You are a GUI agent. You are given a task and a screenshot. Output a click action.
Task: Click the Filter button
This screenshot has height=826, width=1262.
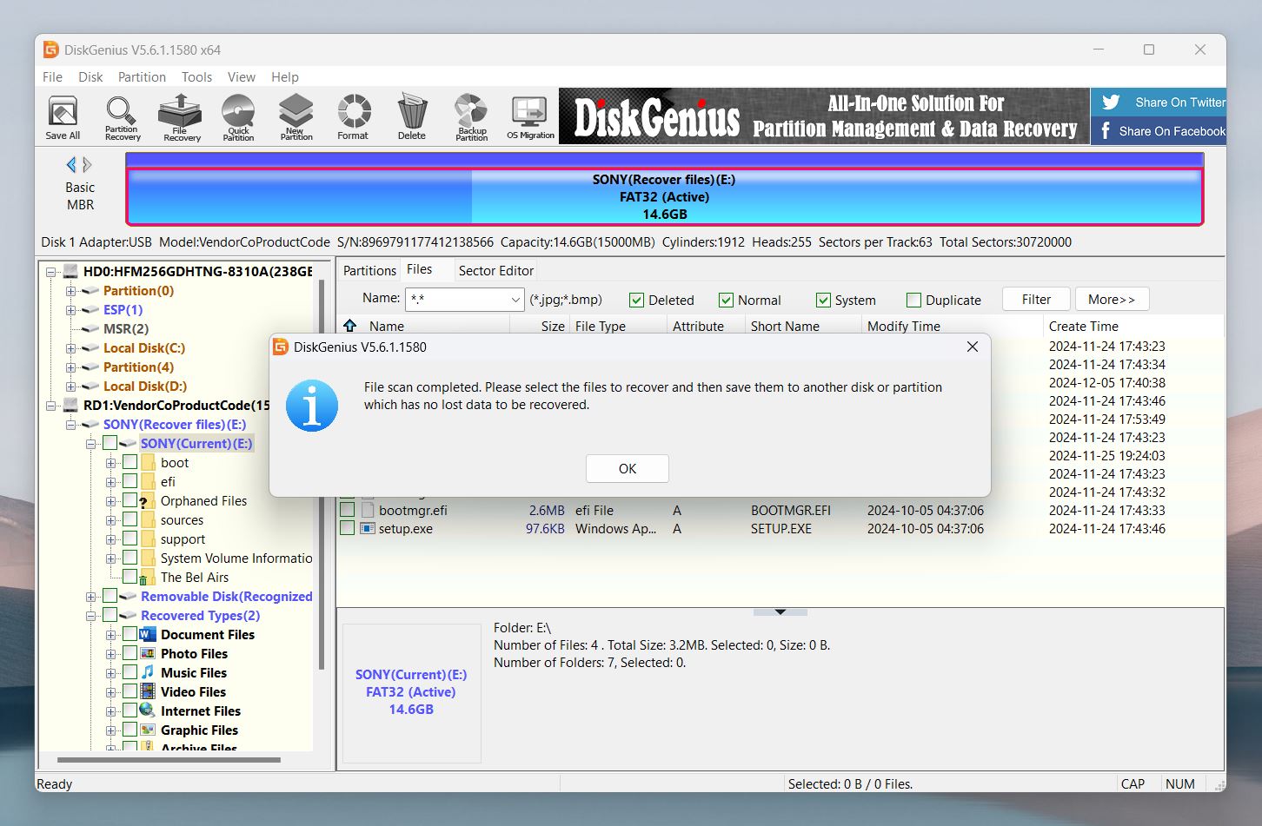pyautogui.click(x=1036, y=299)
